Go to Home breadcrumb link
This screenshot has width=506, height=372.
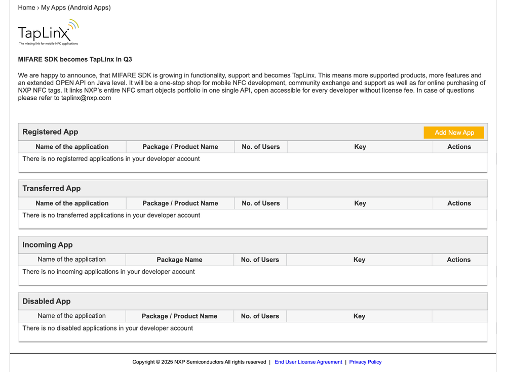pyautogui.click(x=26, y=8)
